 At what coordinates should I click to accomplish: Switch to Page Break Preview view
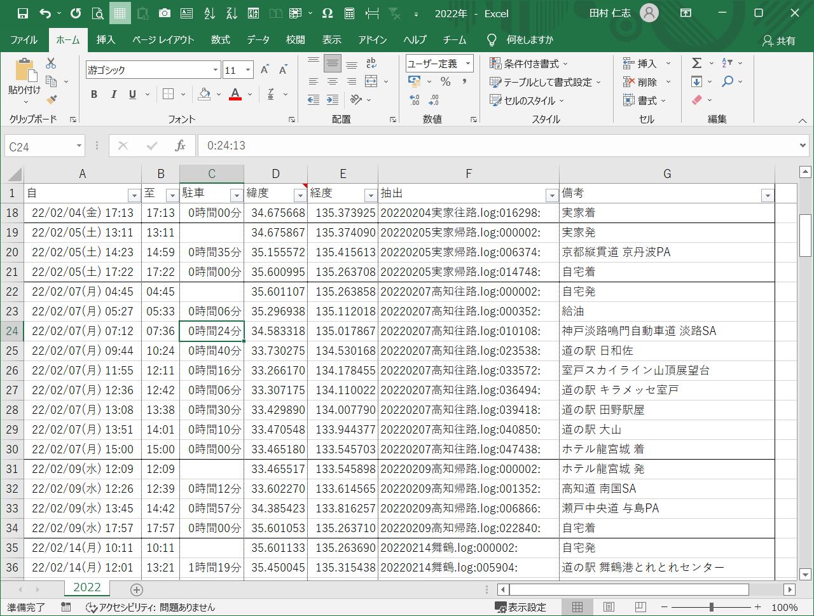640,607
